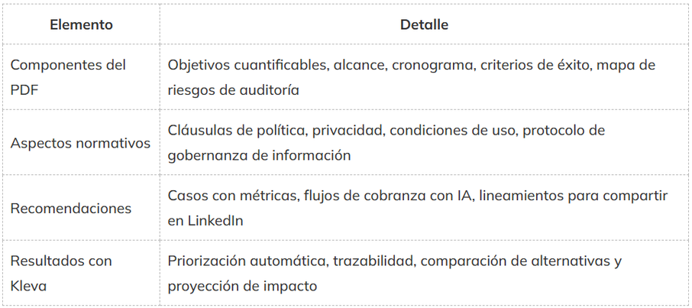Click the text "Priorización automática"

coord(246,261)
